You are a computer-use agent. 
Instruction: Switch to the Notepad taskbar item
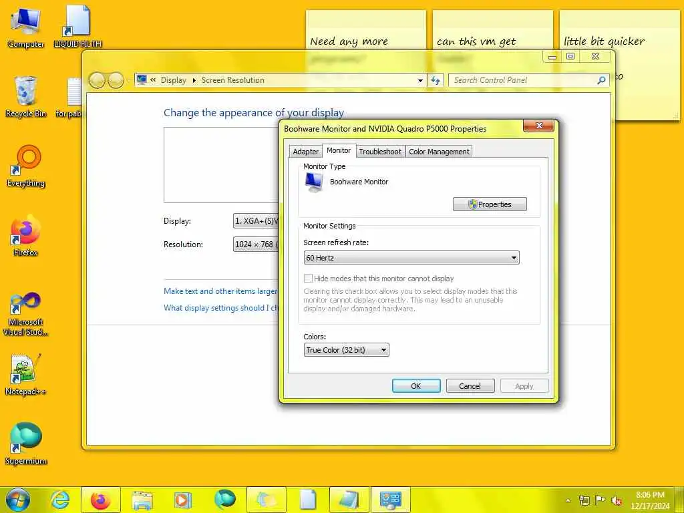(349, 500)
